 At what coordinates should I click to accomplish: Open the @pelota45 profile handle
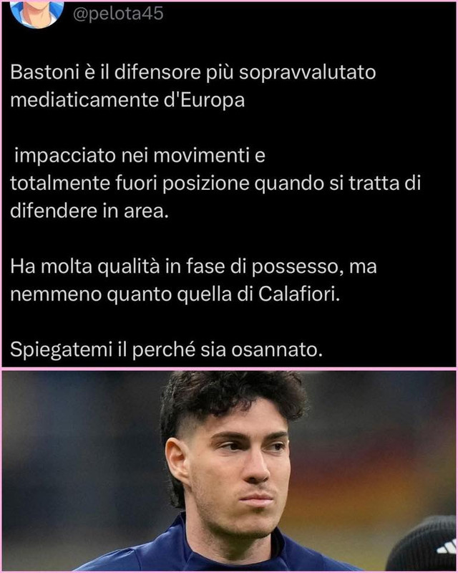click(x=118, y=14)
